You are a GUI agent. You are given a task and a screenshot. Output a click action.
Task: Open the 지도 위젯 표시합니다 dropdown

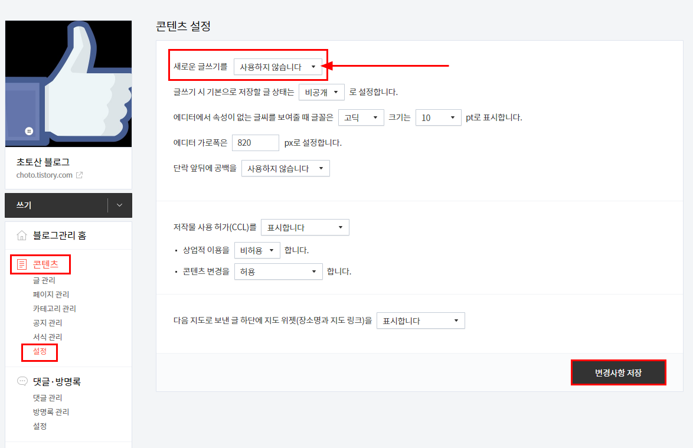click(420, 321)
